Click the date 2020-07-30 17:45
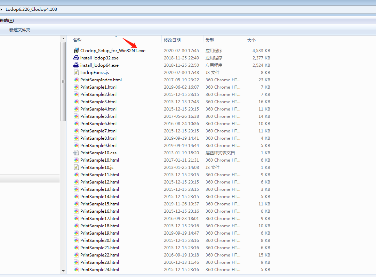This screenshot has height=277, width=376. click(181, 50)
